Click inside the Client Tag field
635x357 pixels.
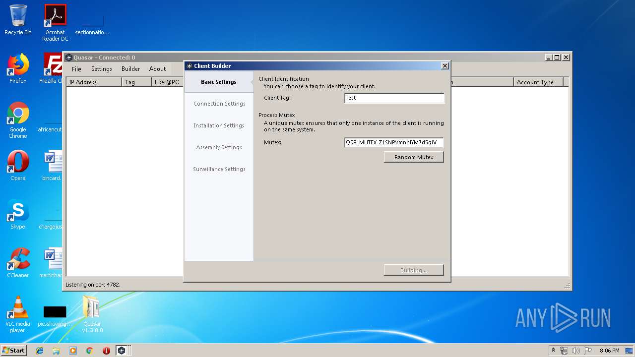pos(394,98)
